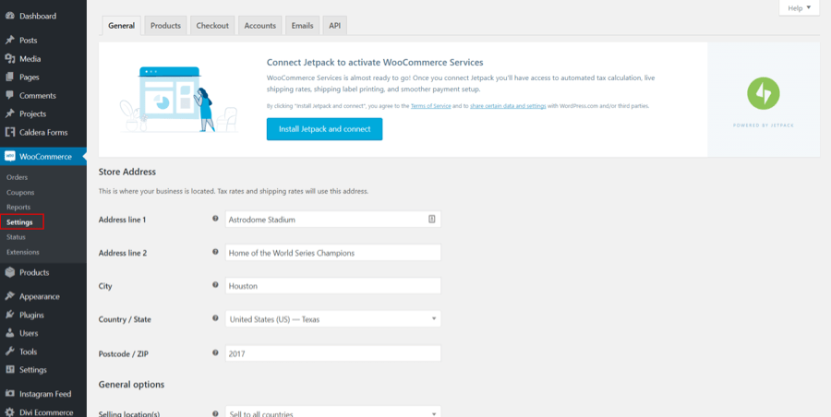This screenshot has width=831, height=417.
Task: Open Coupons under WooCommerce menu
Action: click(x=20, y=192)
